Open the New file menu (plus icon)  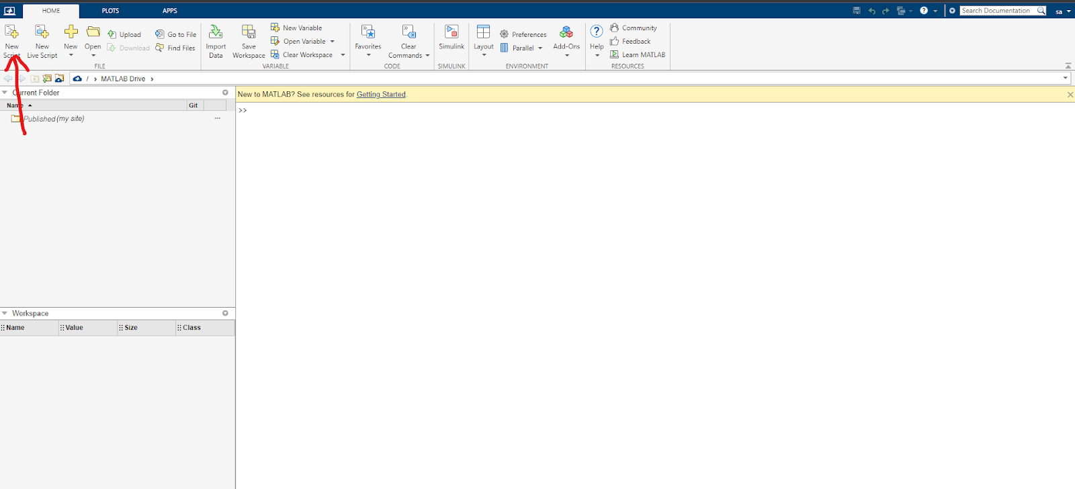(71, 42)
